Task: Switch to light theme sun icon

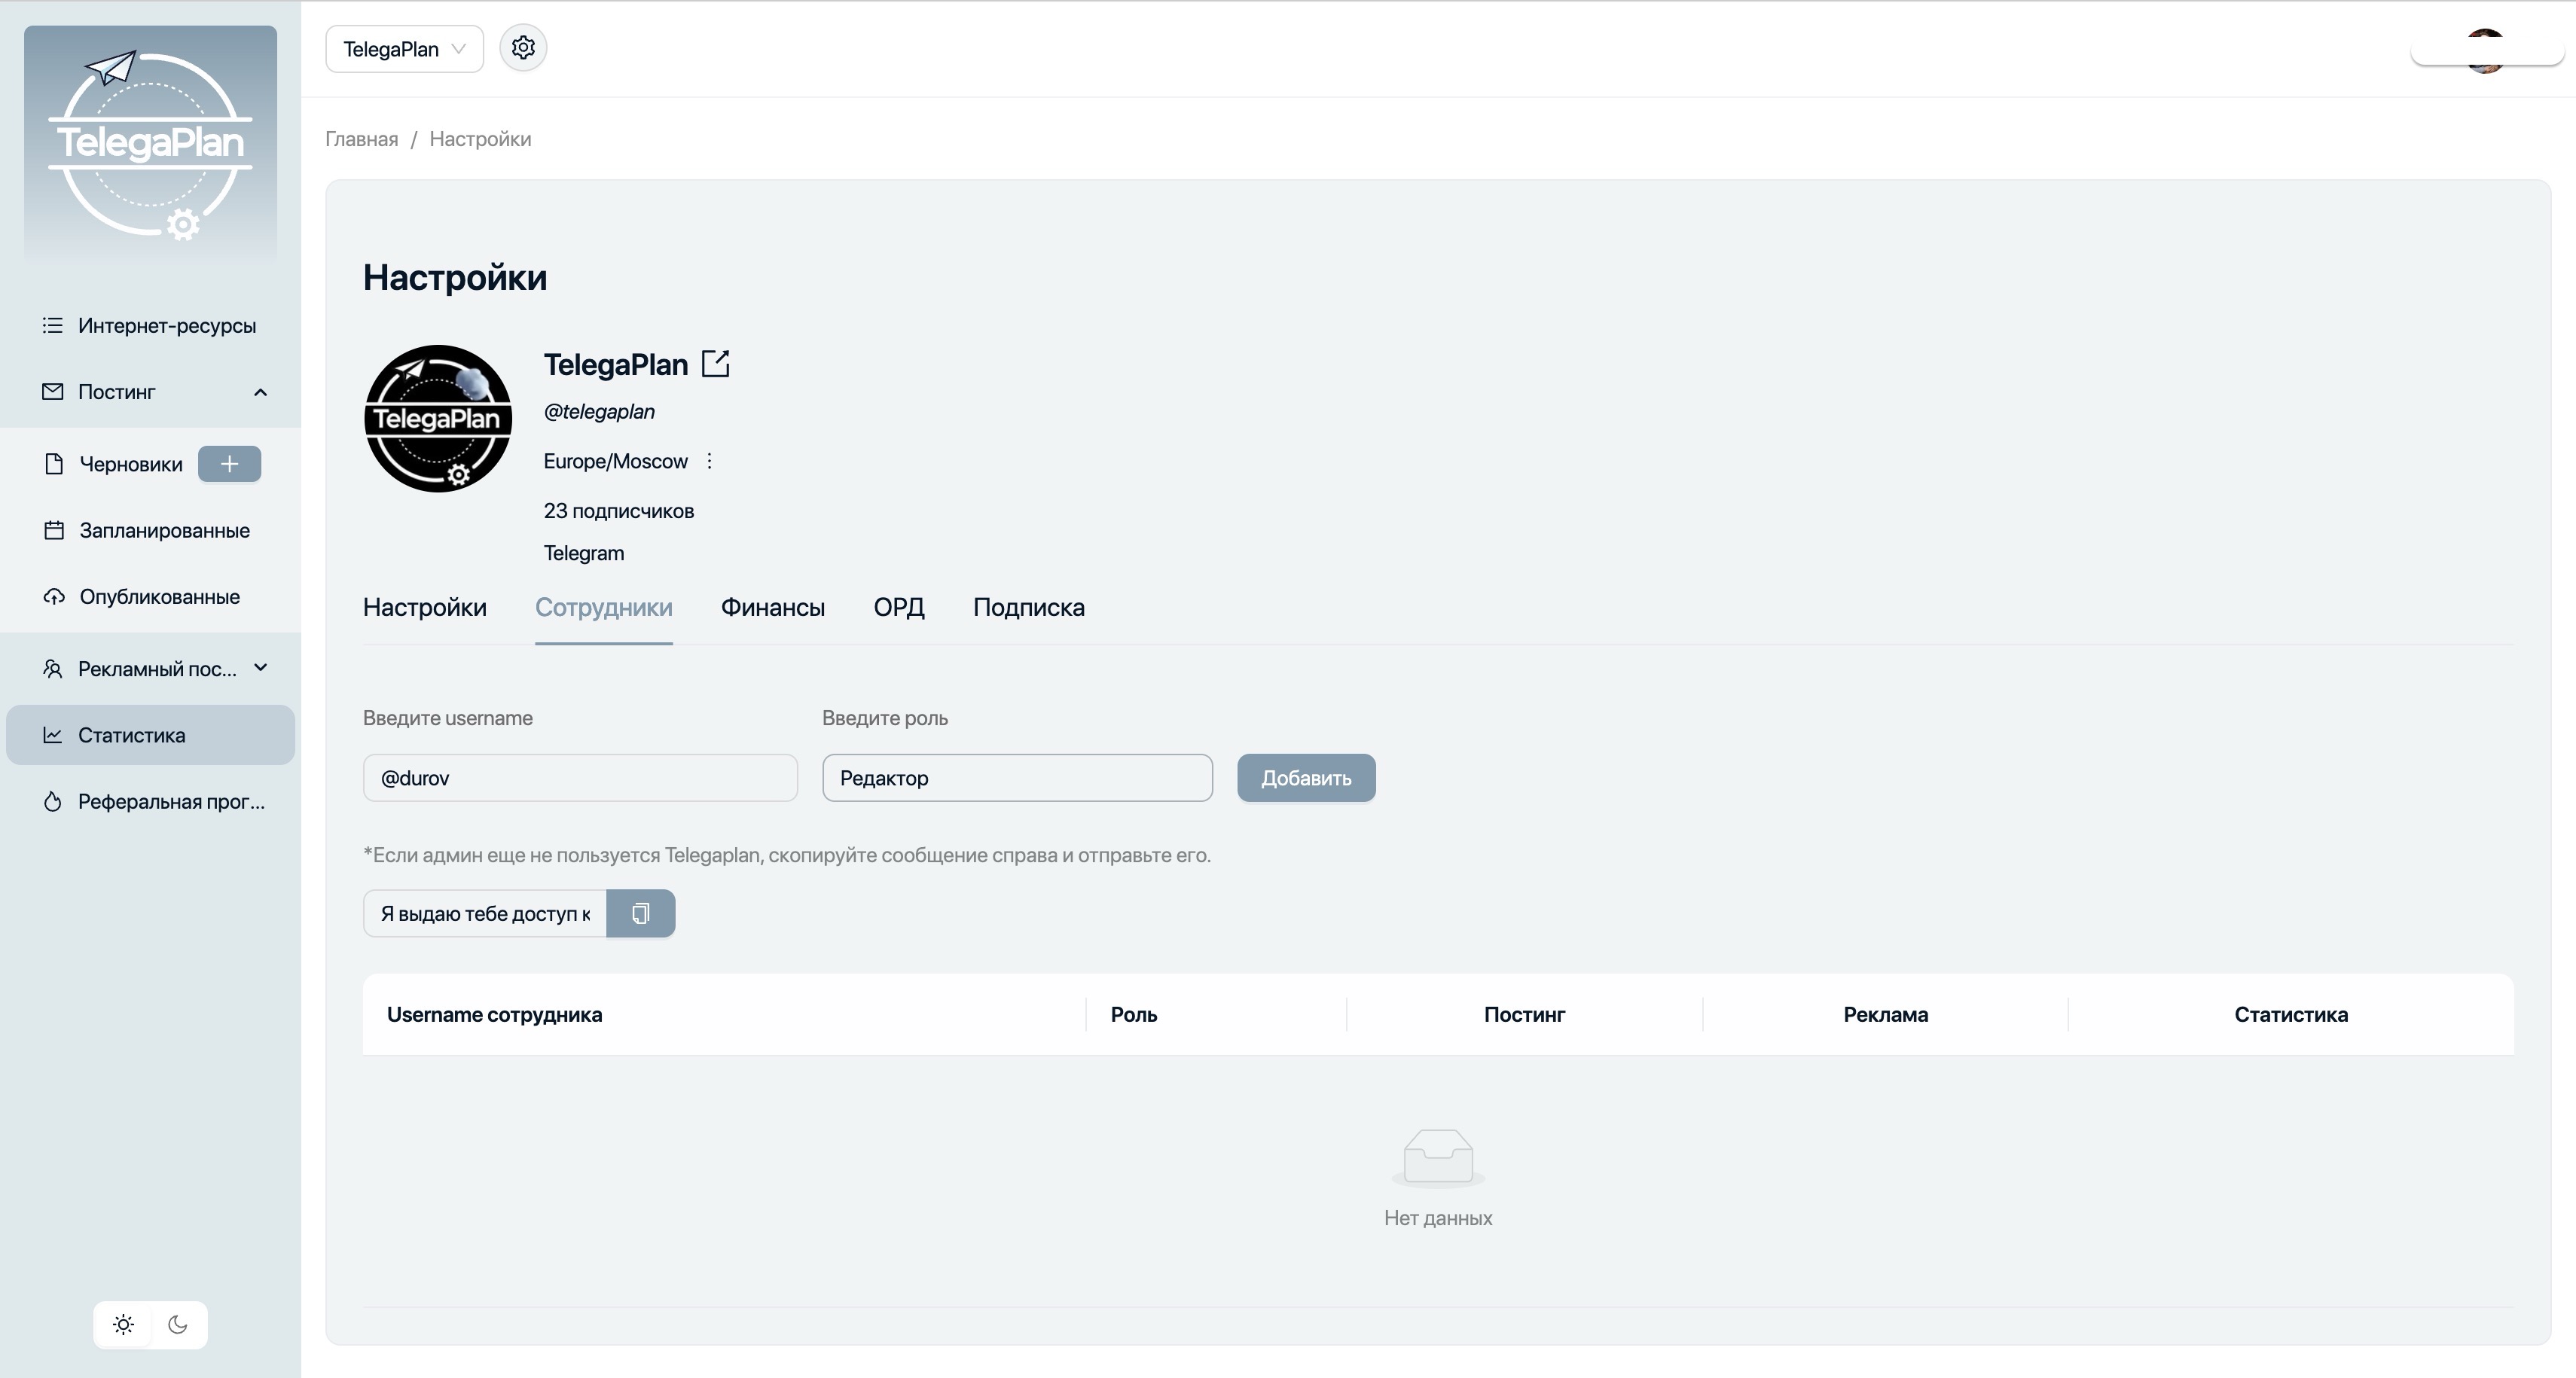Action: click(123, 1325)
